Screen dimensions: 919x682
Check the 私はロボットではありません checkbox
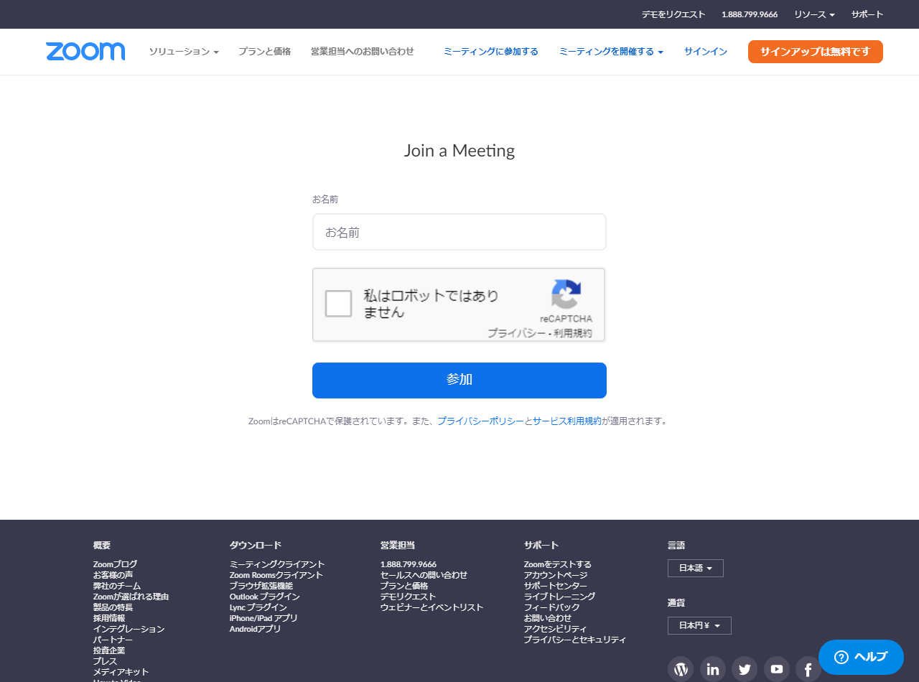coord(338,304)
